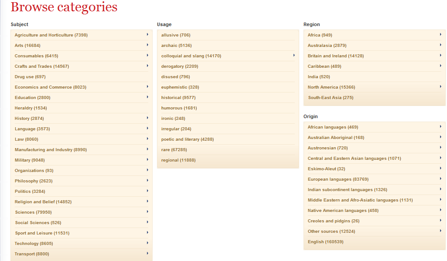Open colloquial and slang (14170) link
This screenshot has width=447, height=261.
click(191, 56)
